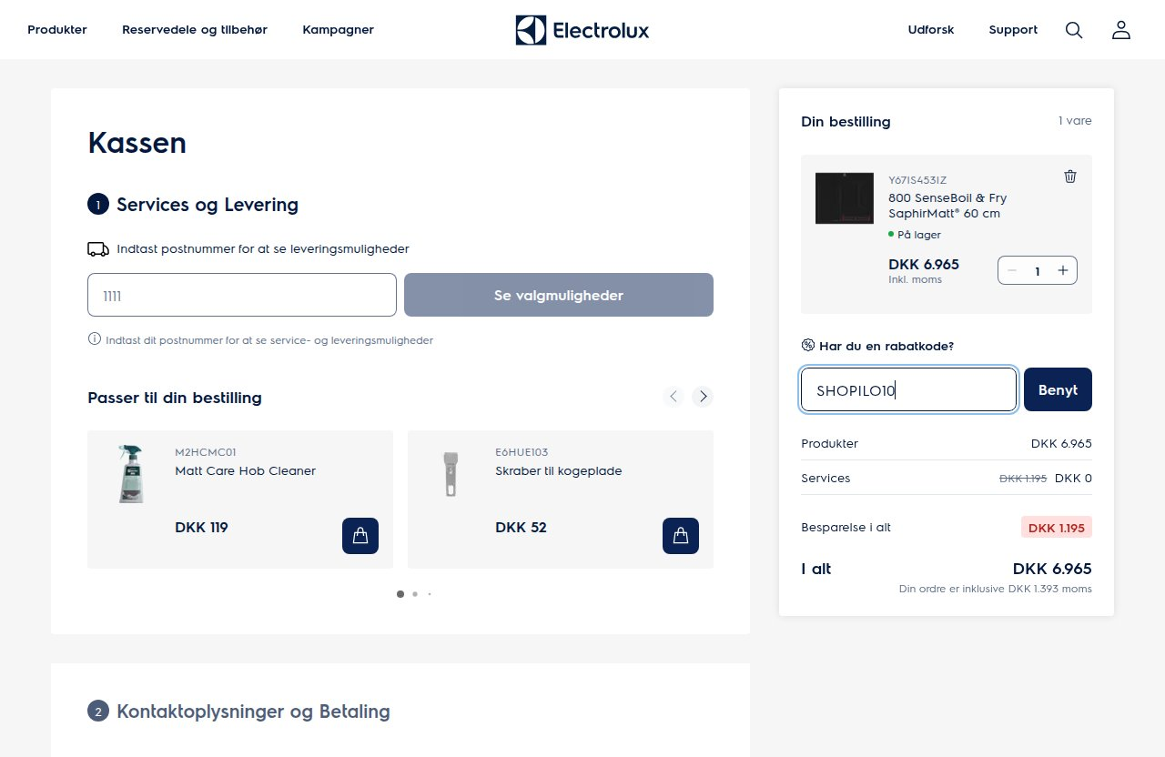Expand Kontaktoplysninger og Betaling step
The height and width of the screenshot is (757, 1165).
(x=253, y=712)
